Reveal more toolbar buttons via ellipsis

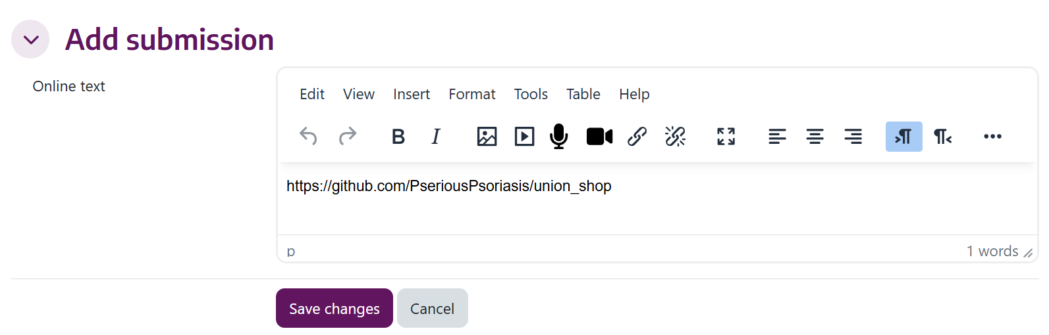coord(992,137)
